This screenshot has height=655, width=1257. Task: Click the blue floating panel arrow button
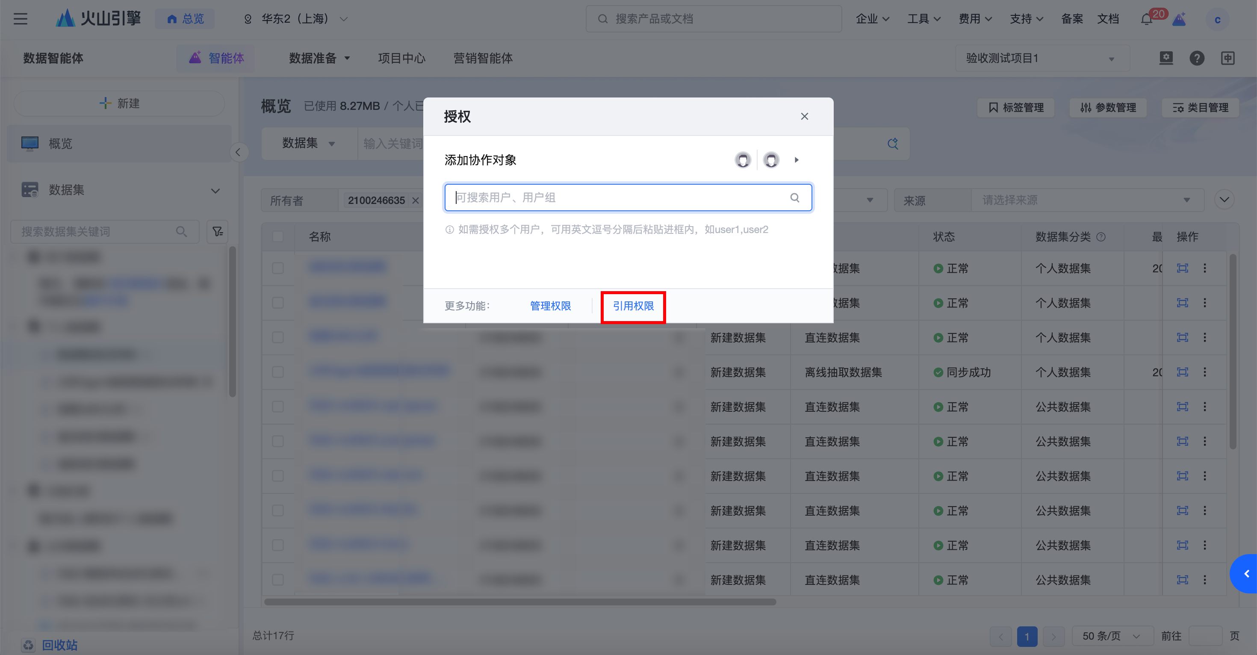[x=1246, y=573]
